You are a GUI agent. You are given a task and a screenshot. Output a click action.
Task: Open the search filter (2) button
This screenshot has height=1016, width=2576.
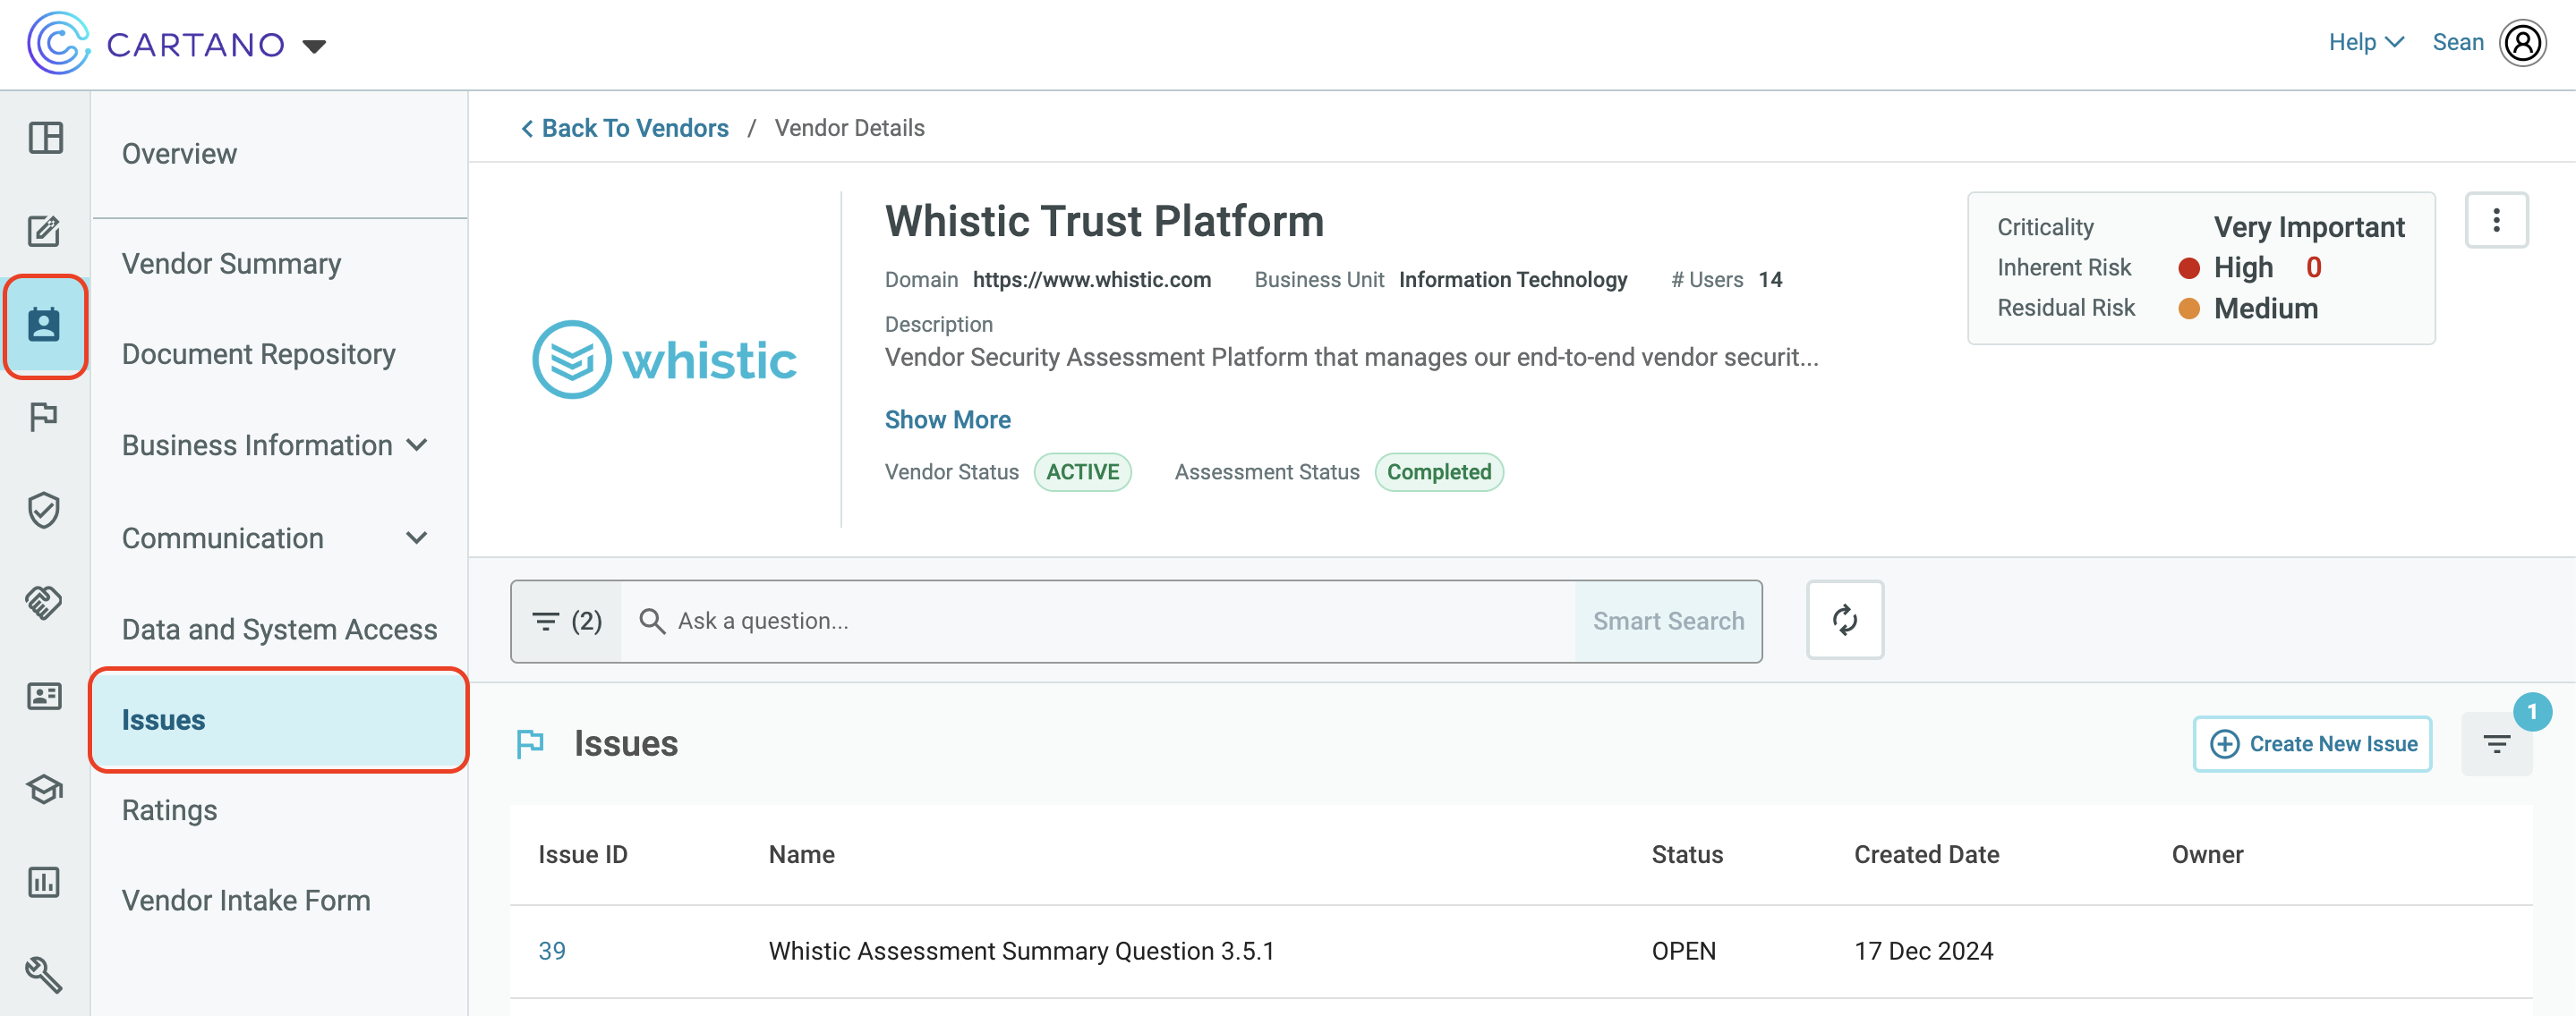pyautogui.click(x=567, y=622)
